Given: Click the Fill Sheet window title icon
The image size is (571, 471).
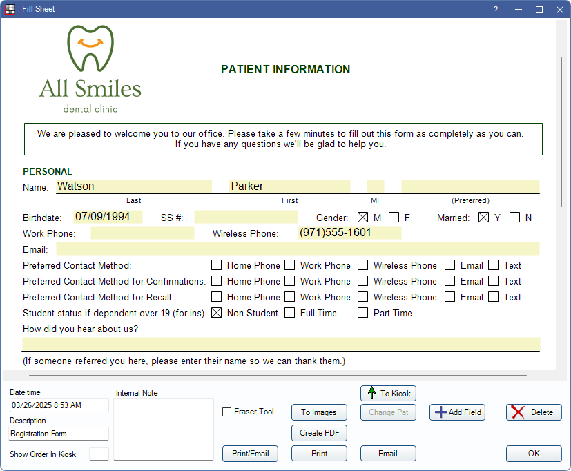Looking at the screenshot, I should point(10,9).
